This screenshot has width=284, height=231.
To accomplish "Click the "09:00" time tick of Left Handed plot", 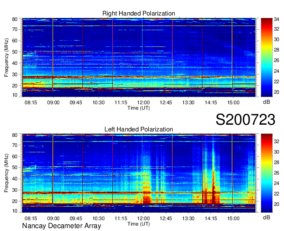I will point(53,218).
